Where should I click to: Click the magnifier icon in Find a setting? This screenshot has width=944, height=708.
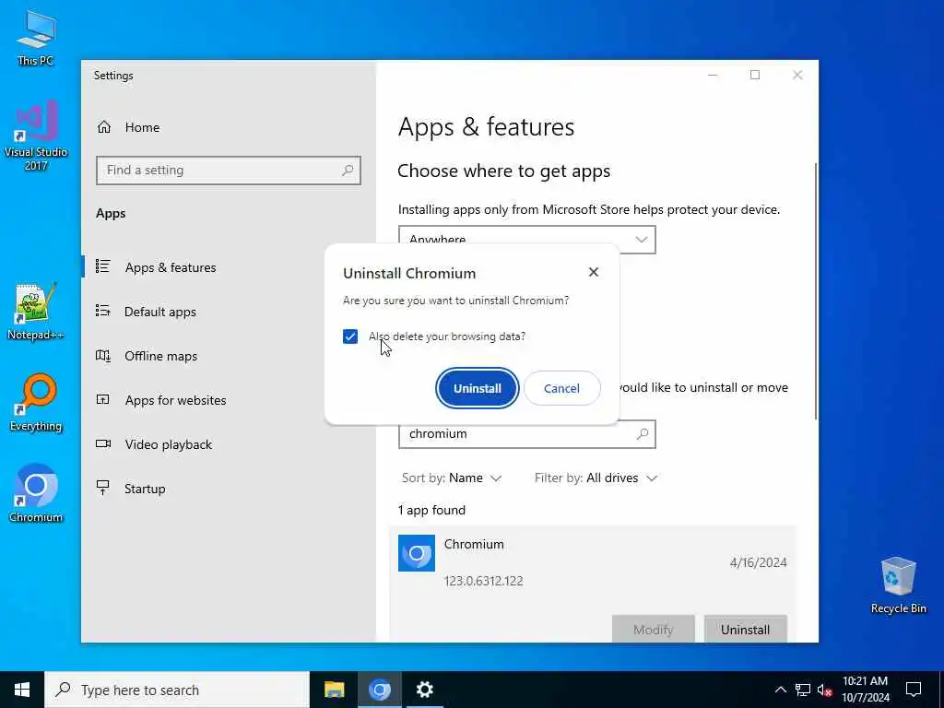pyautogui.click(x=348, y=171)
